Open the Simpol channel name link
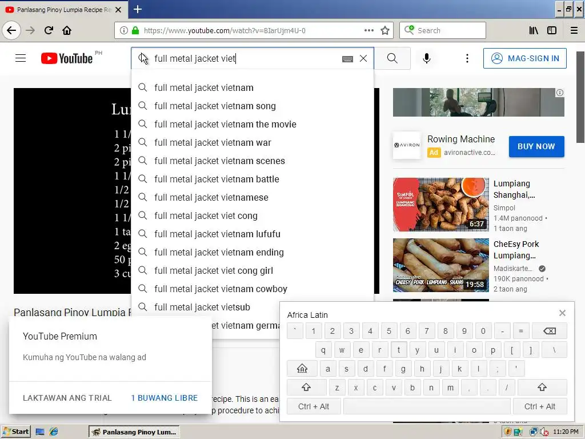Screen dimensions: 585x439 click(x=504, y=208)
